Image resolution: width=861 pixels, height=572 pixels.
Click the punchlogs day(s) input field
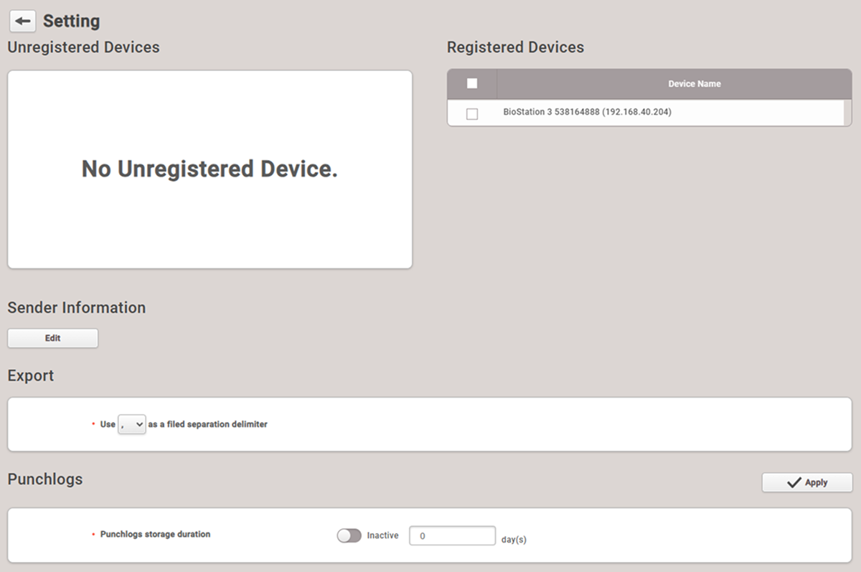pos(452,535)
